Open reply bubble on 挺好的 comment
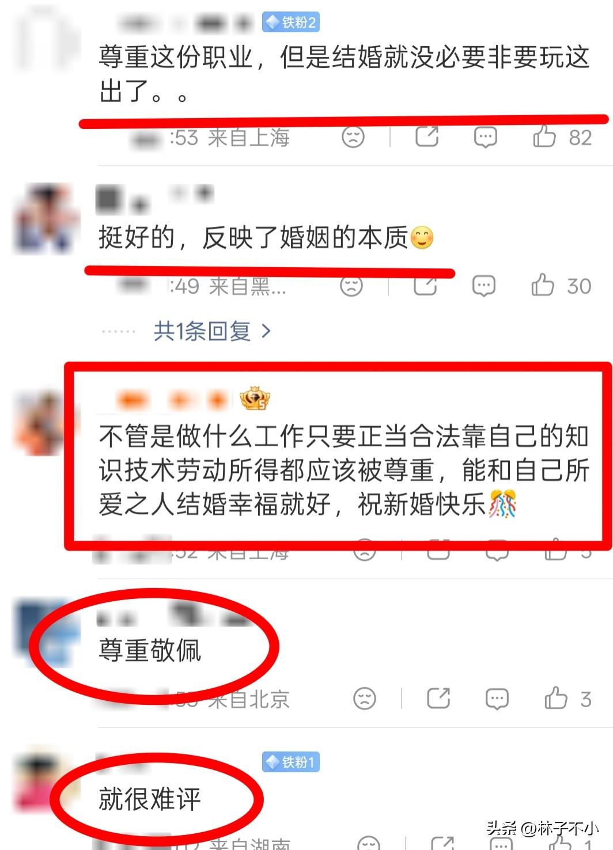 pos(483,286)
